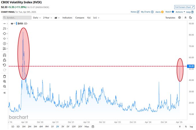Zoom out using the magnifier minus icon
The height and width of the screenshot is (130, 196).
pyautogui.click(x=4, y=86)
